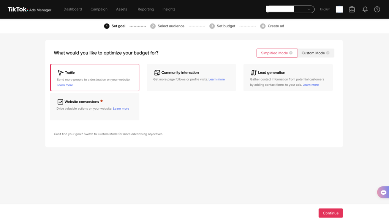Go to the Reporting menu
The height and width of the screenshot is (222, 389).
[x=145, y=9]
